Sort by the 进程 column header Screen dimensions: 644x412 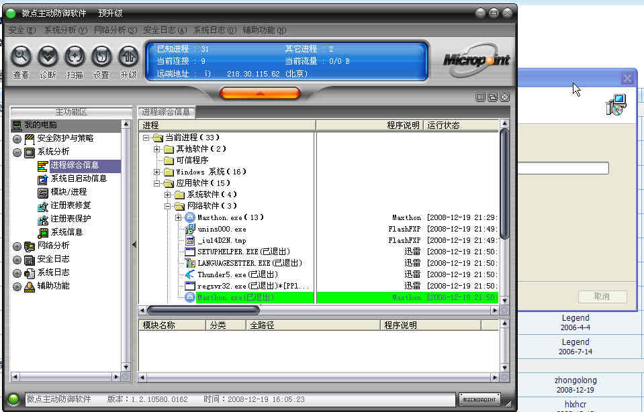point(227,125)
